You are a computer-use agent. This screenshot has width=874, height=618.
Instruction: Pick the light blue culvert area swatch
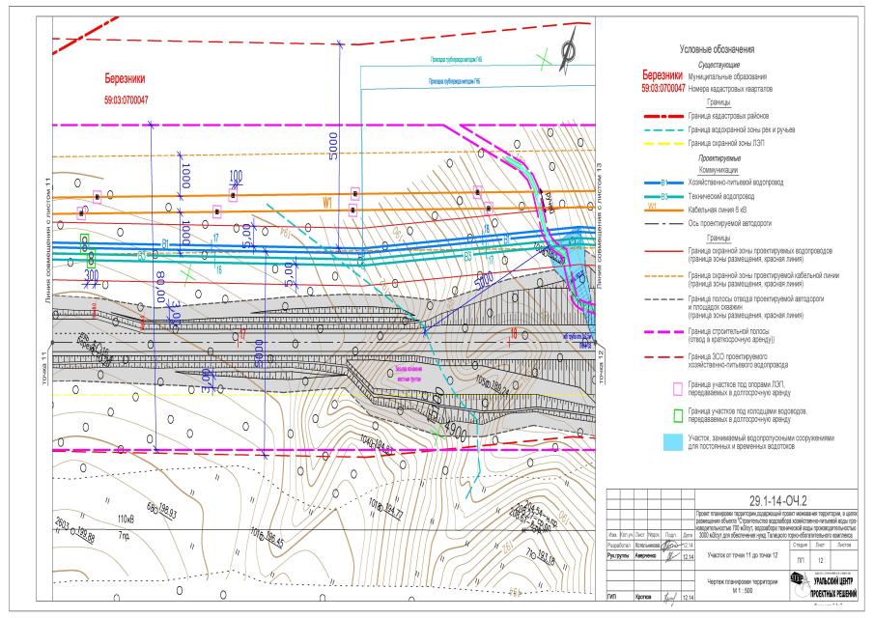point(677,441)
